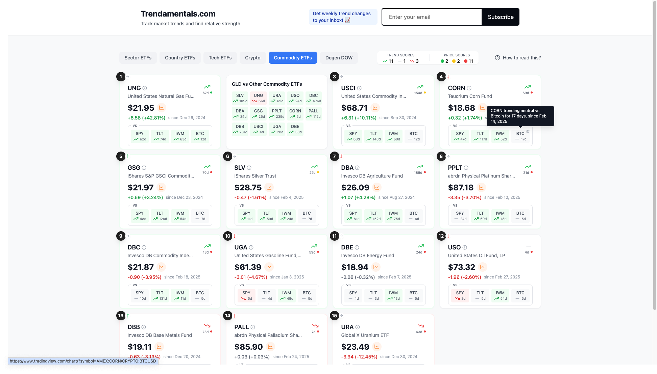Open the Tech ETFs tab
The height and width of the screenshot is (374, 657).
coord(220,58)
